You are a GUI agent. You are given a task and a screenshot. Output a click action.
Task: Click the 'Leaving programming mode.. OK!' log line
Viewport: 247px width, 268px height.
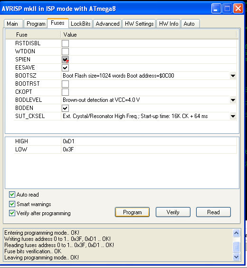click(x=41, y=258)
